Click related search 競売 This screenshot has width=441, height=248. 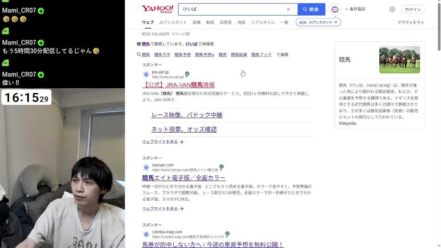(x=223, y=55)
